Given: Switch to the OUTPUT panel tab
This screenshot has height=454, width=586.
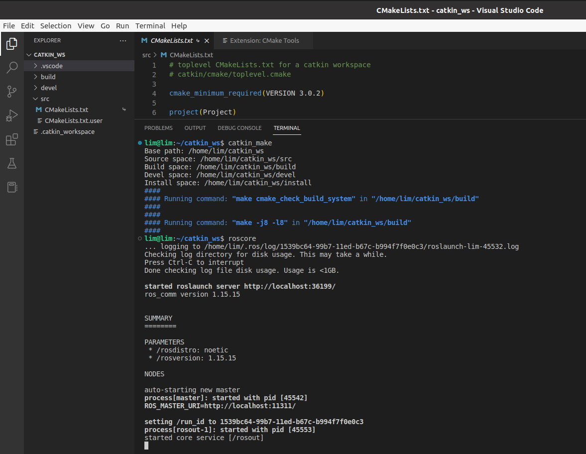Looking at the screenshot, I should [195, 128].
